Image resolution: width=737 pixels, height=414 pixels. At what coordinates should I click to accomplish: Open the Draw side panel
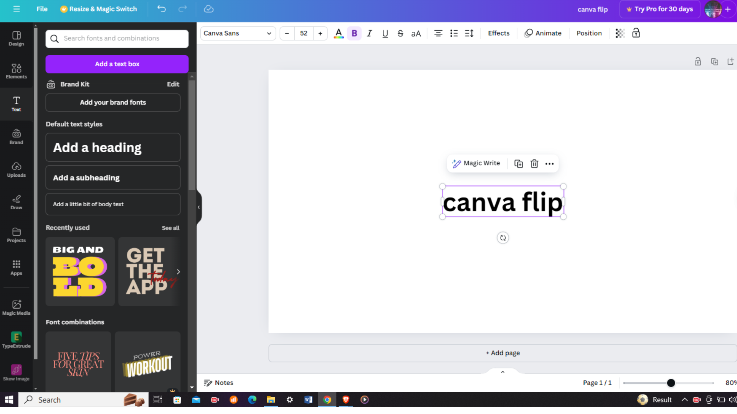tap(16, 202)
